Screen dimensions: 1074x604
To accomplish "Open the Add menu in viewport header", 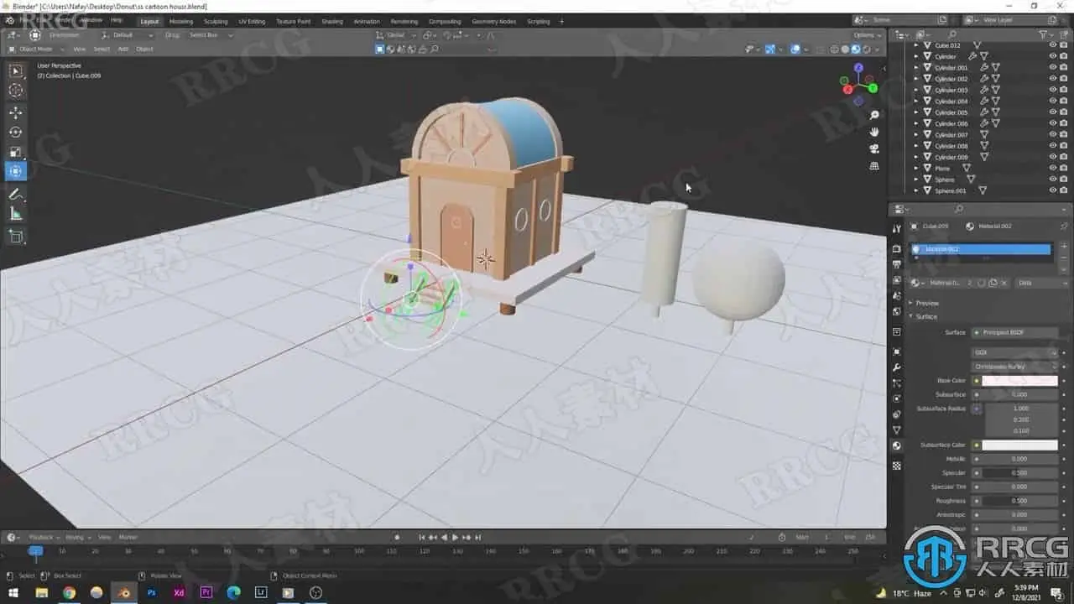I will click(123, 49).
